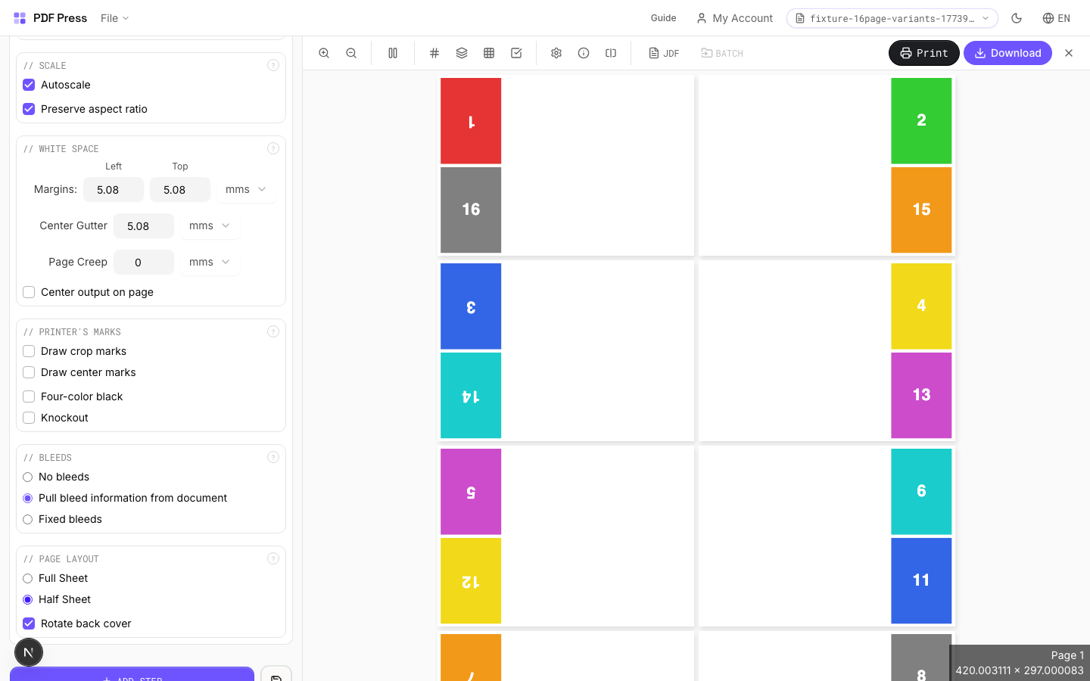The width and height of the screenshot is (1090, 681).
Task: Click the Center Gutter value field
Action: (144, 225)
